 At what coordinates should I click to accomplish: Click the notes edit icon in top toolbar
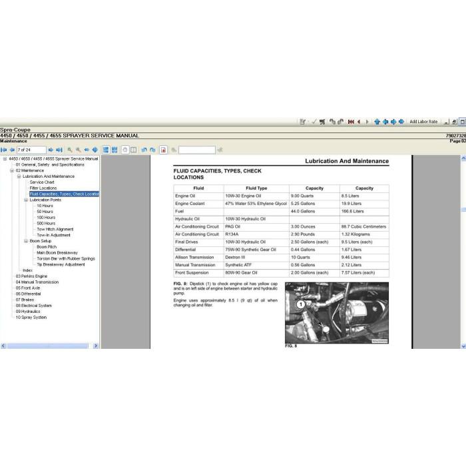tap(302, 122)
